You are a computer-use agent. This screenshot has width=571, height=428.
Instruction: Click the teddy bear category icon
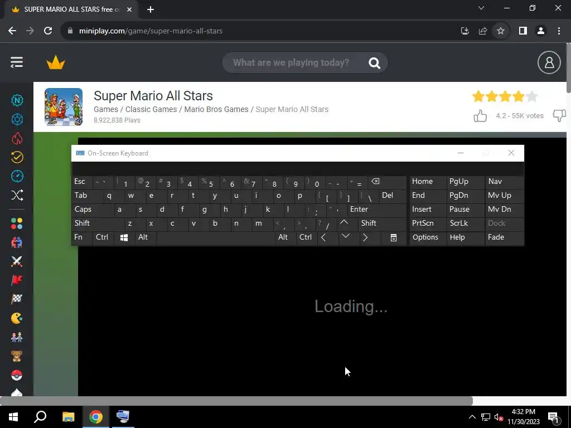(17, 356)
